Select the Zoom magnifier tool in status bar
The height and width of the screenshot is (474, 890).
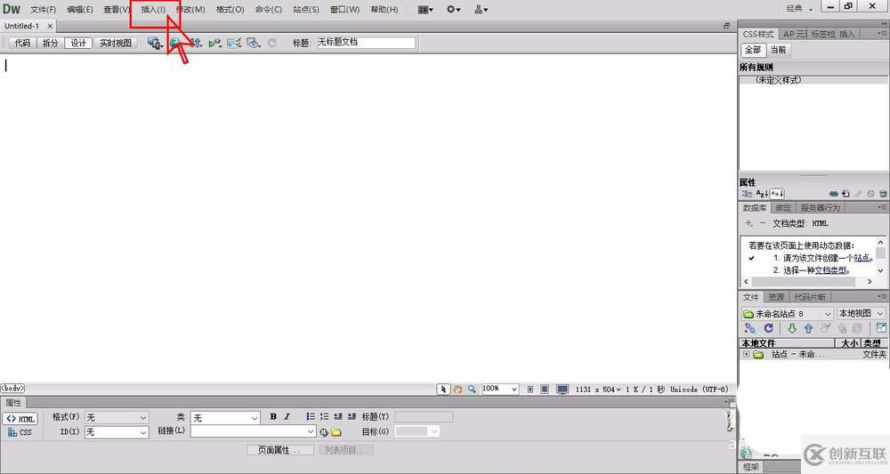click(x=472, y=390)
